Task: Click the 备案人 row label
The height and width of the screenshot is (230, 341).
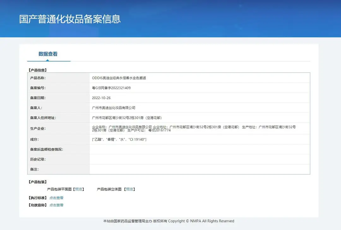Action: click(x=36, y=108)
